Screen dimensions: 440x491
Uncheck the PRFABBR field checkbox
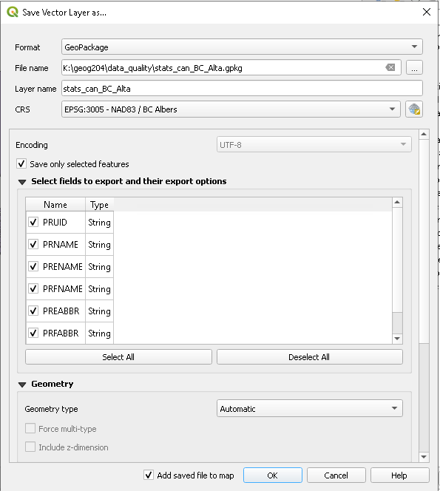click(33, 333)
